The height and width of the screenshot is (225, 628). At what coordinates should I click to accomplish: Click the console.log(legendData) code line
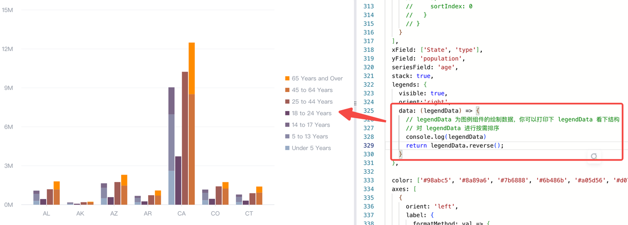pyautogui.click(x=445, y=137)
